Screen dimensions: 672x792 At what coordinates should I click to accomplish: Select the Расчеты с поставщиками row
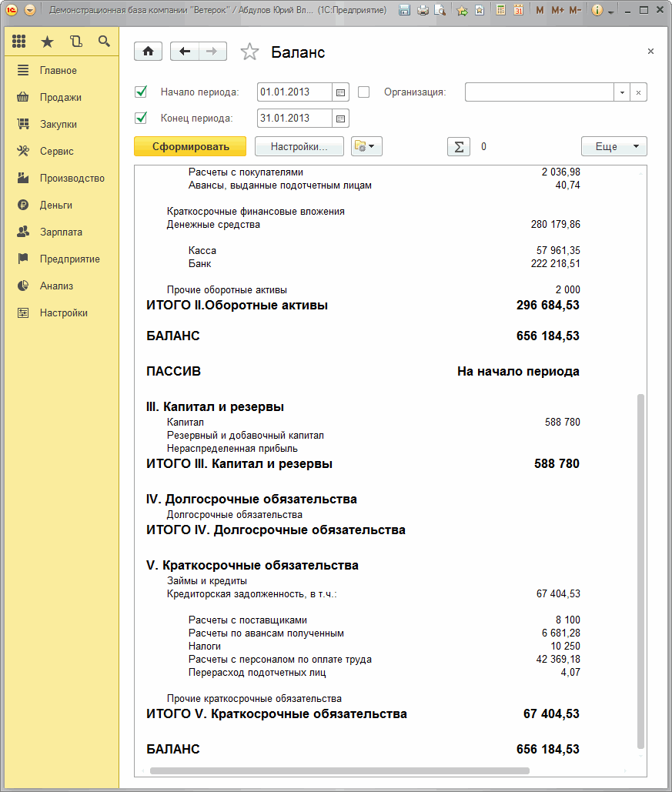tap(384, 620)
